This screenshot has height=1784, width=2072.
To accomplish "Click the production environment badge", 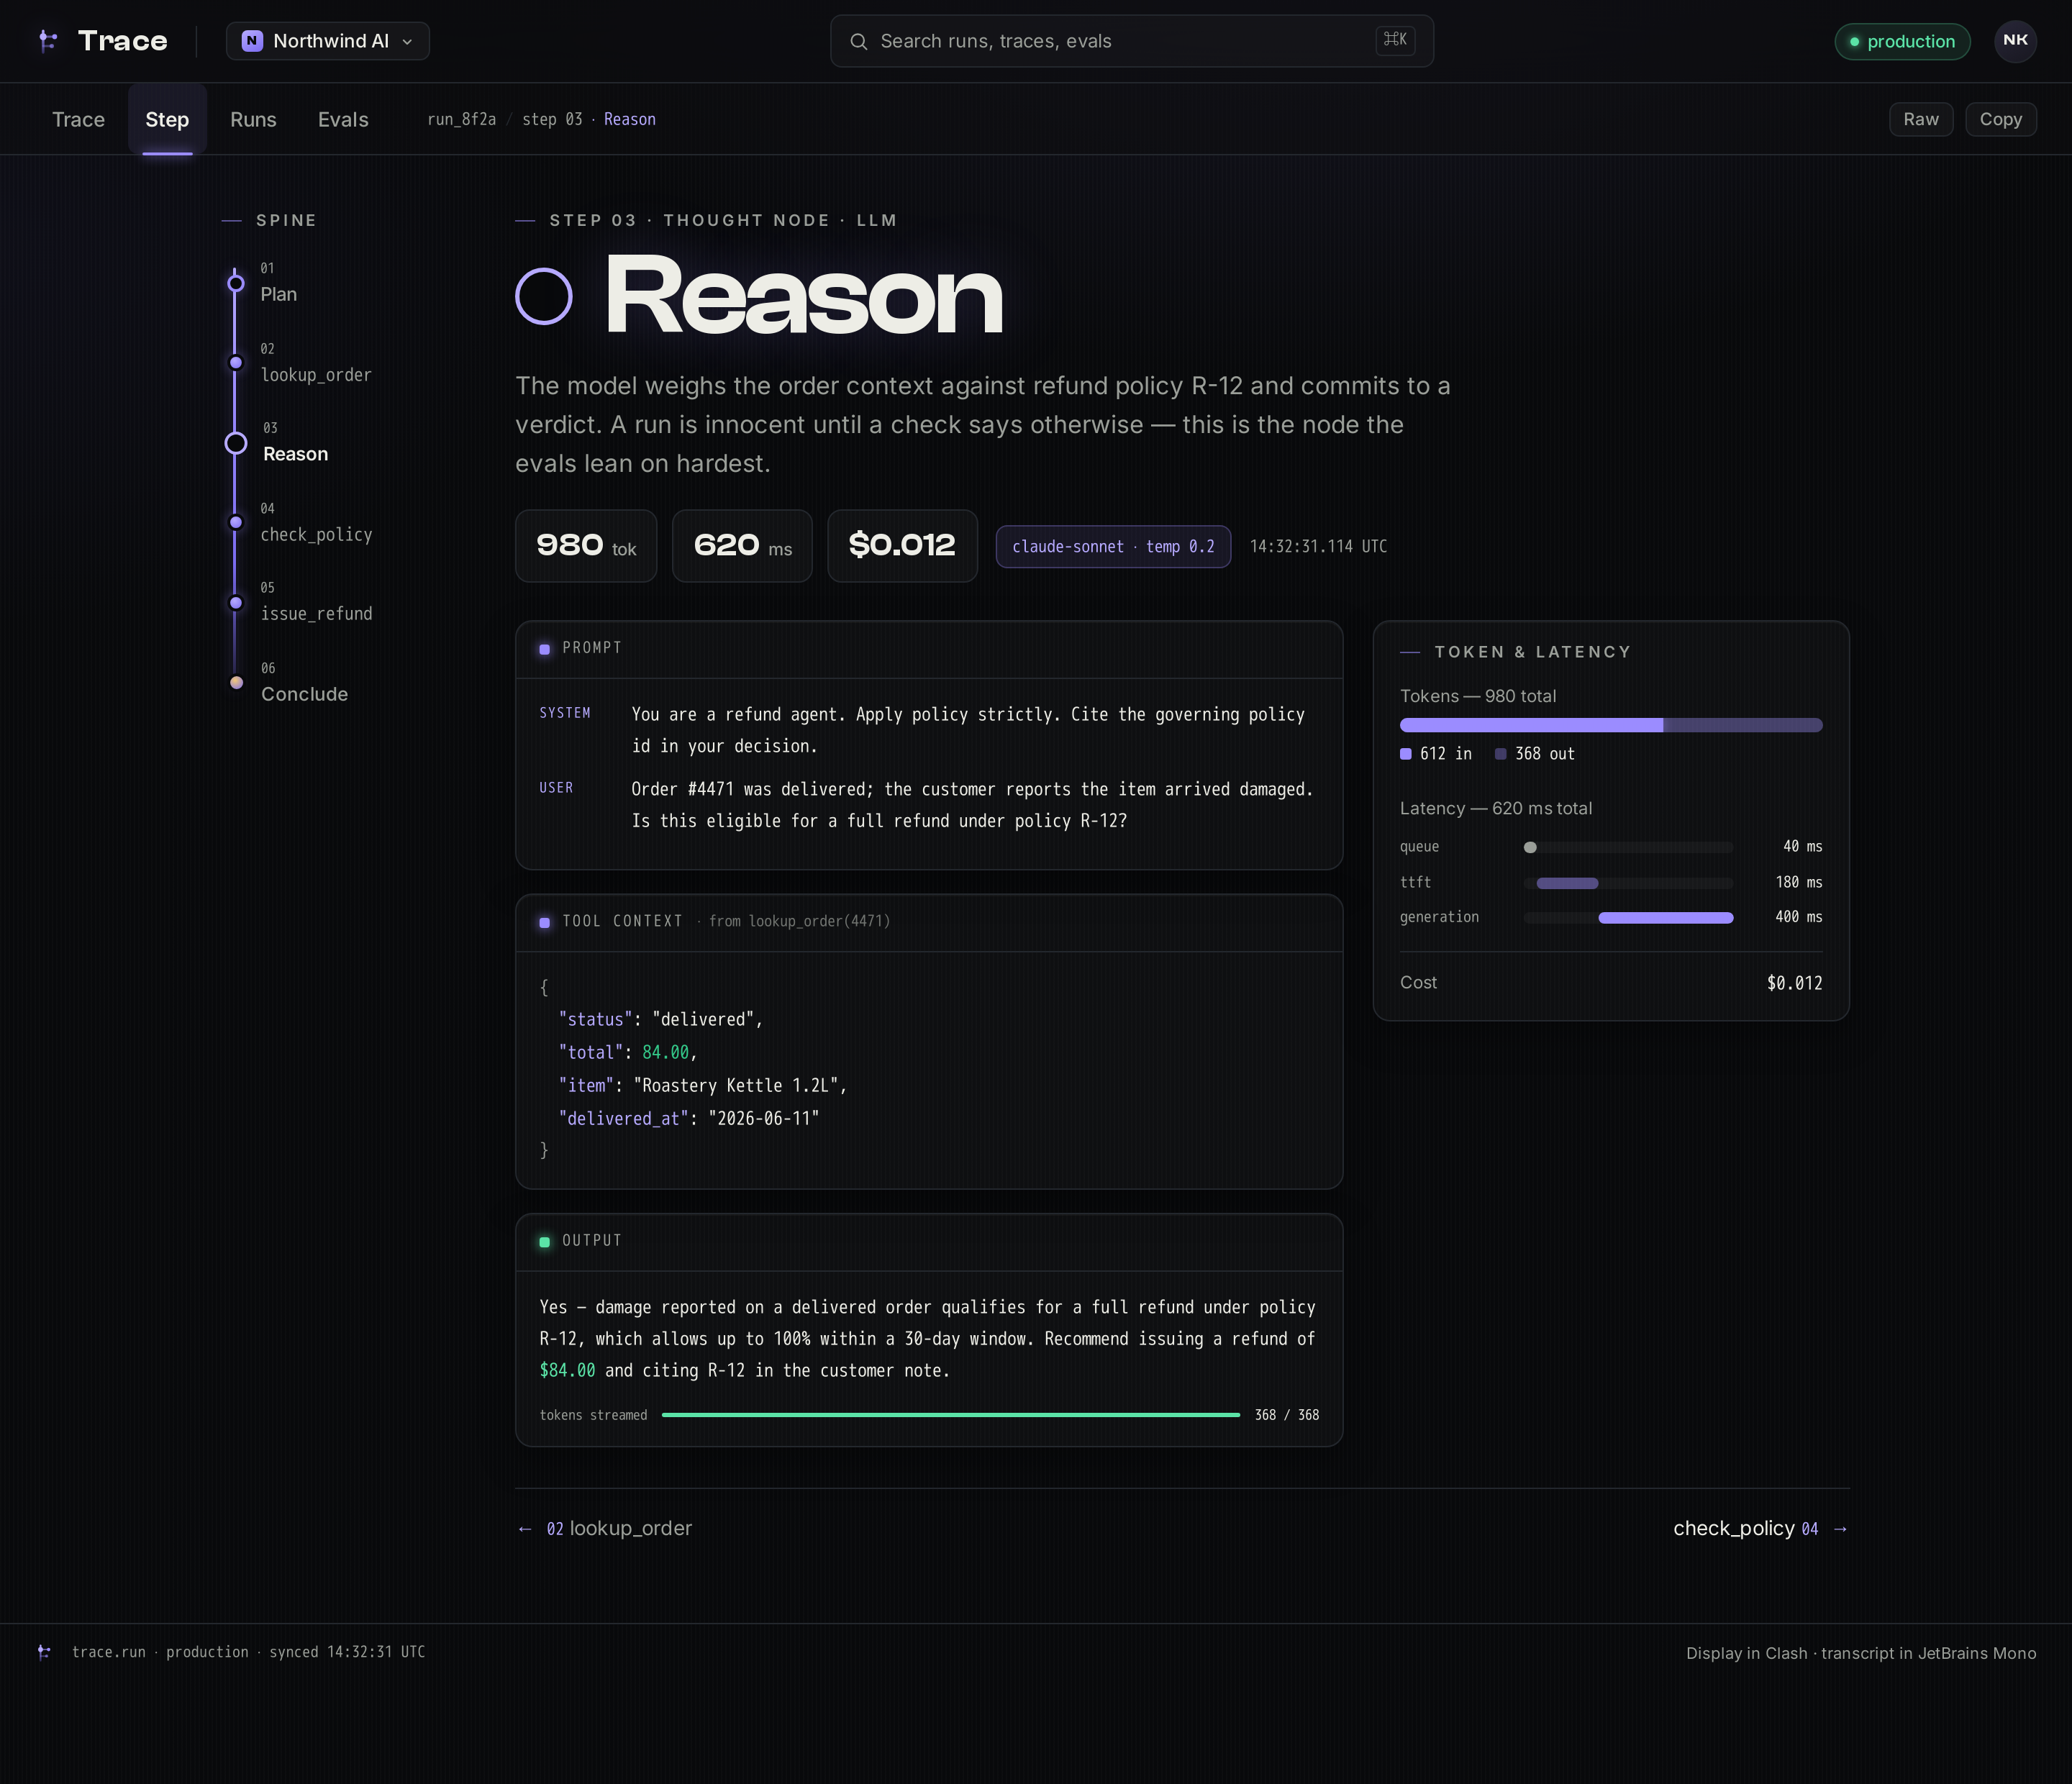I will (x=1902, y=41).
